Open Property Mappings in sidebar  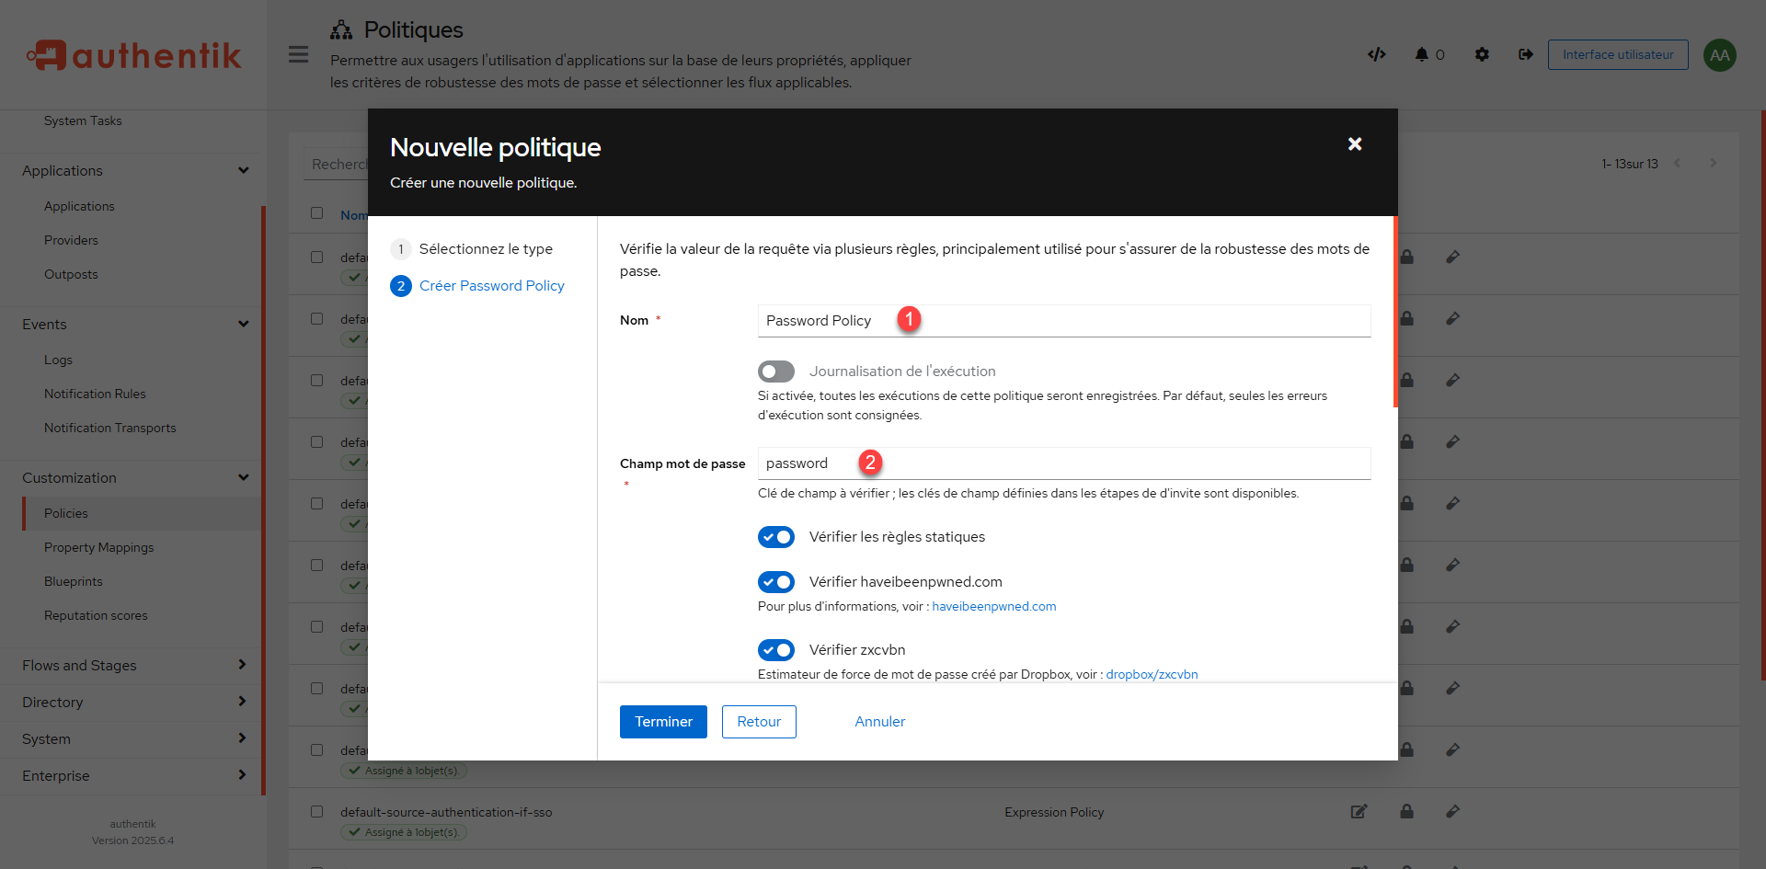click(x=99, y=547)
